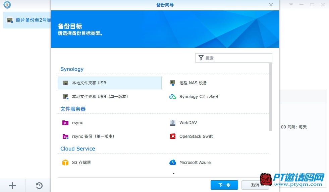
Task: Click the add backup task plus icon
Action: 12,186
